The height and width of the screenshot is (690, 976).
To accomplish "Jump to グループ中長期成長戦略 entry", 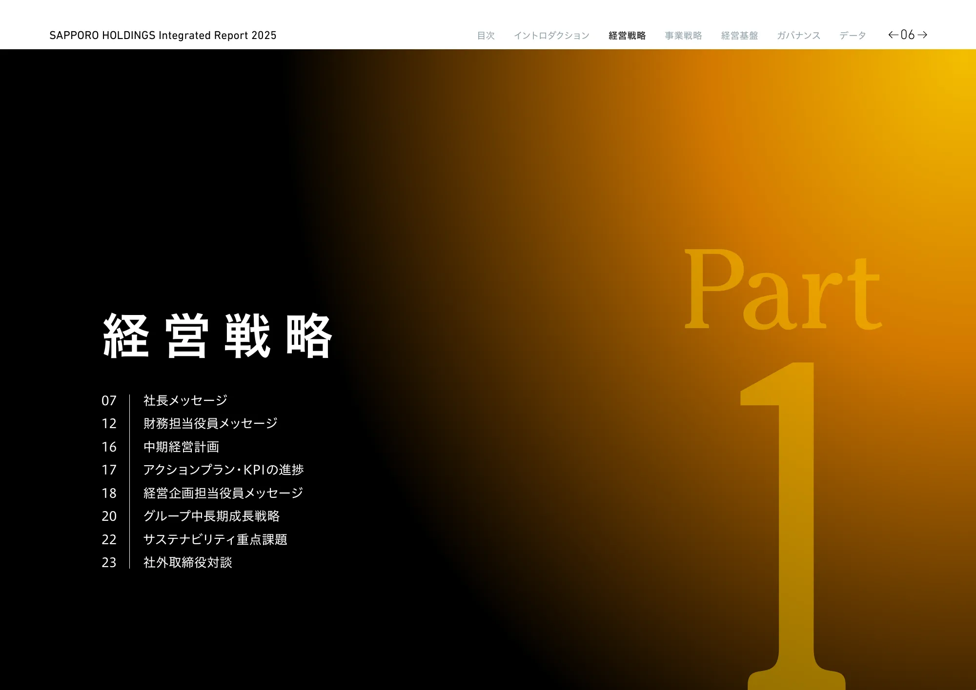I will pos(211,516).
